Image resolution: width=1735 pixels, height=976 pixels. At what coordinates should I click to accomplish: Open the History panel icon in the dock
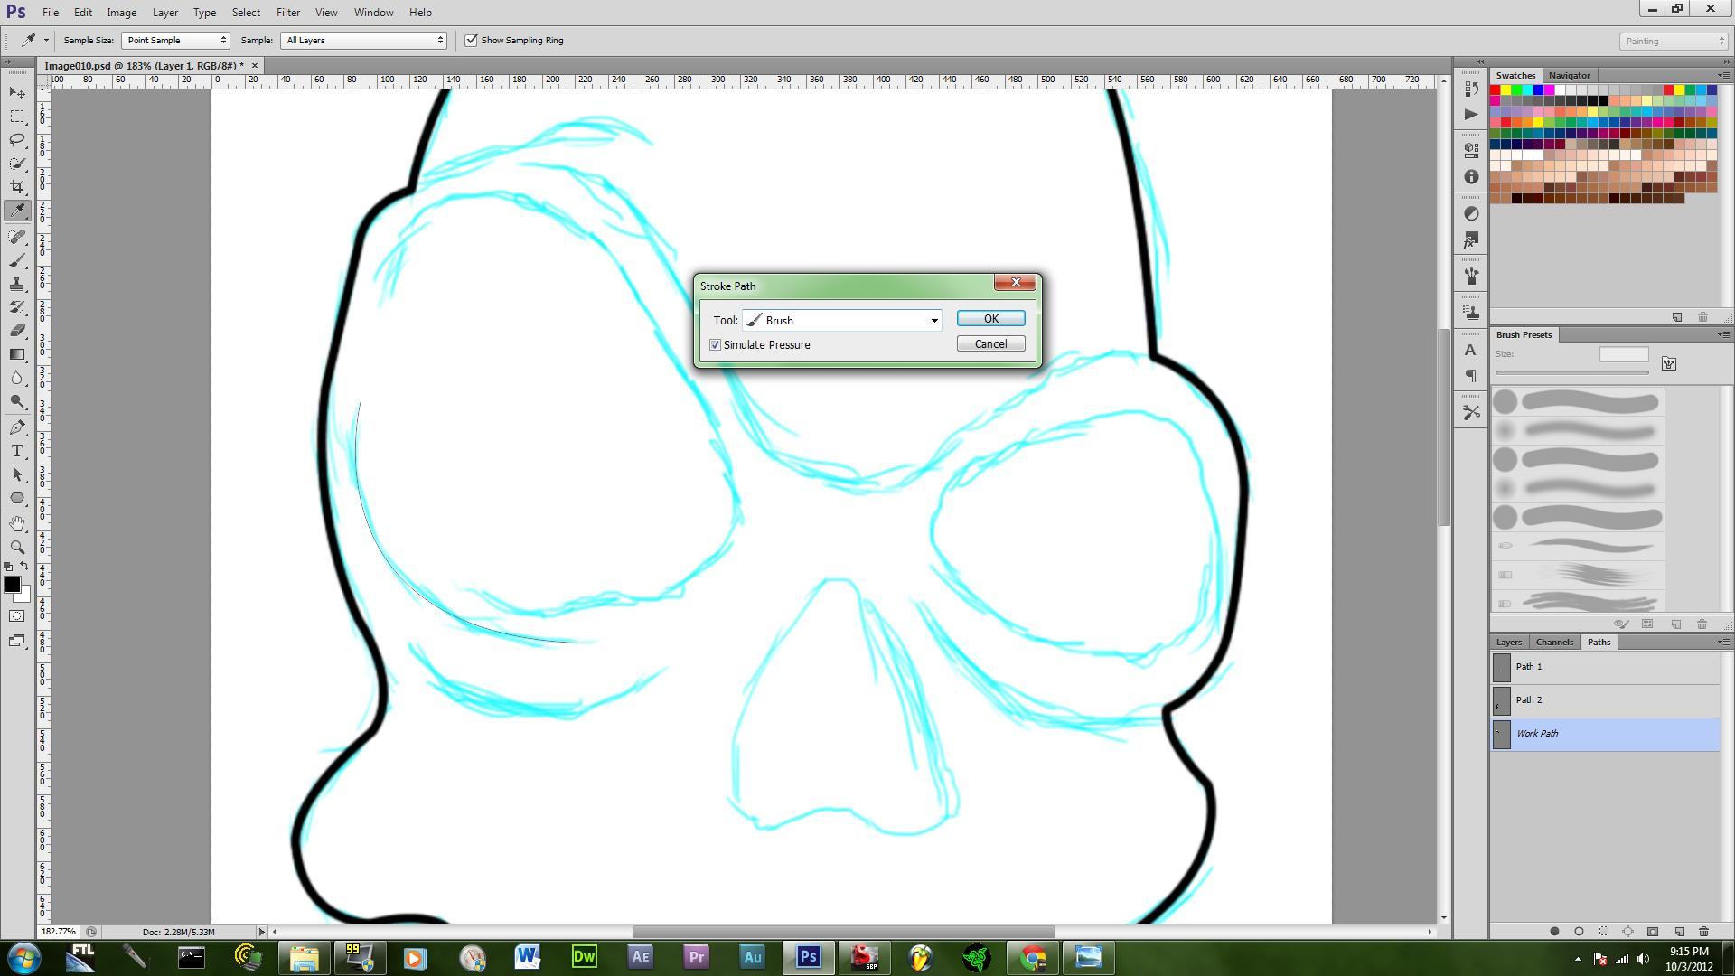tap(1471, 89)
